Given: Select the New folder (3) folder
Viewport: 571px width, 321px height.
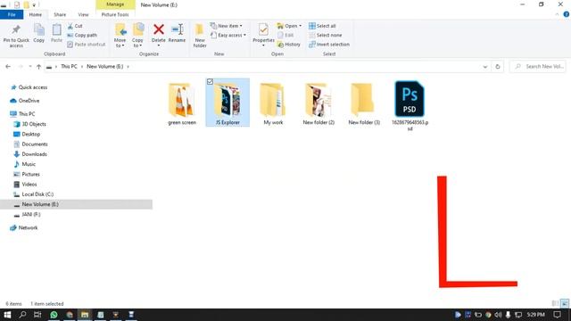Looking at the screenshot, I should (x=364, y=103).
